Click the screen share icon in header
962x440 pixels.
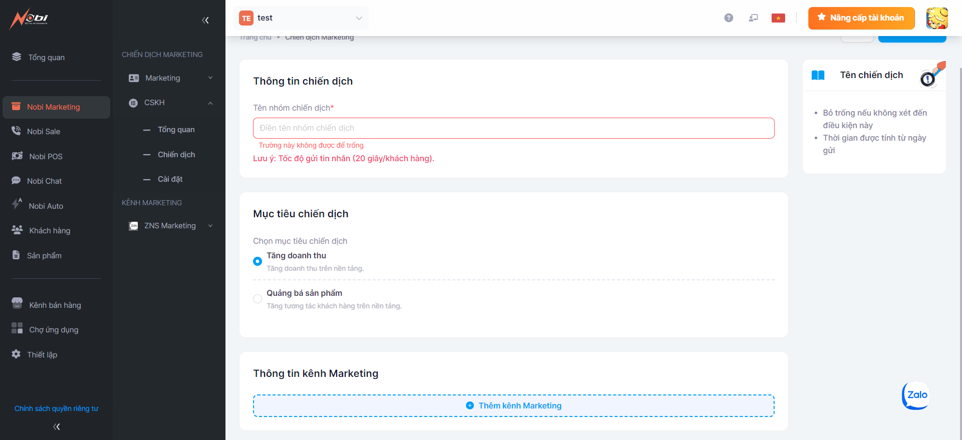[x=753, y=18]
